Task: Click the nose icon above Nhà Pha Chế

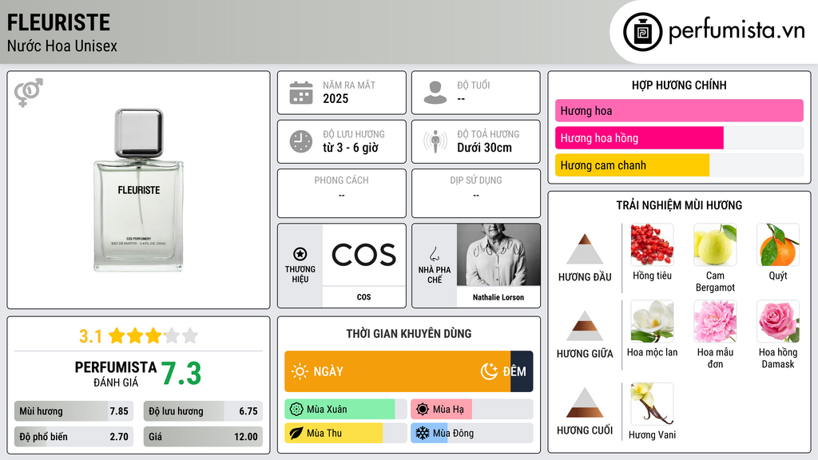Action: [434, 254]
